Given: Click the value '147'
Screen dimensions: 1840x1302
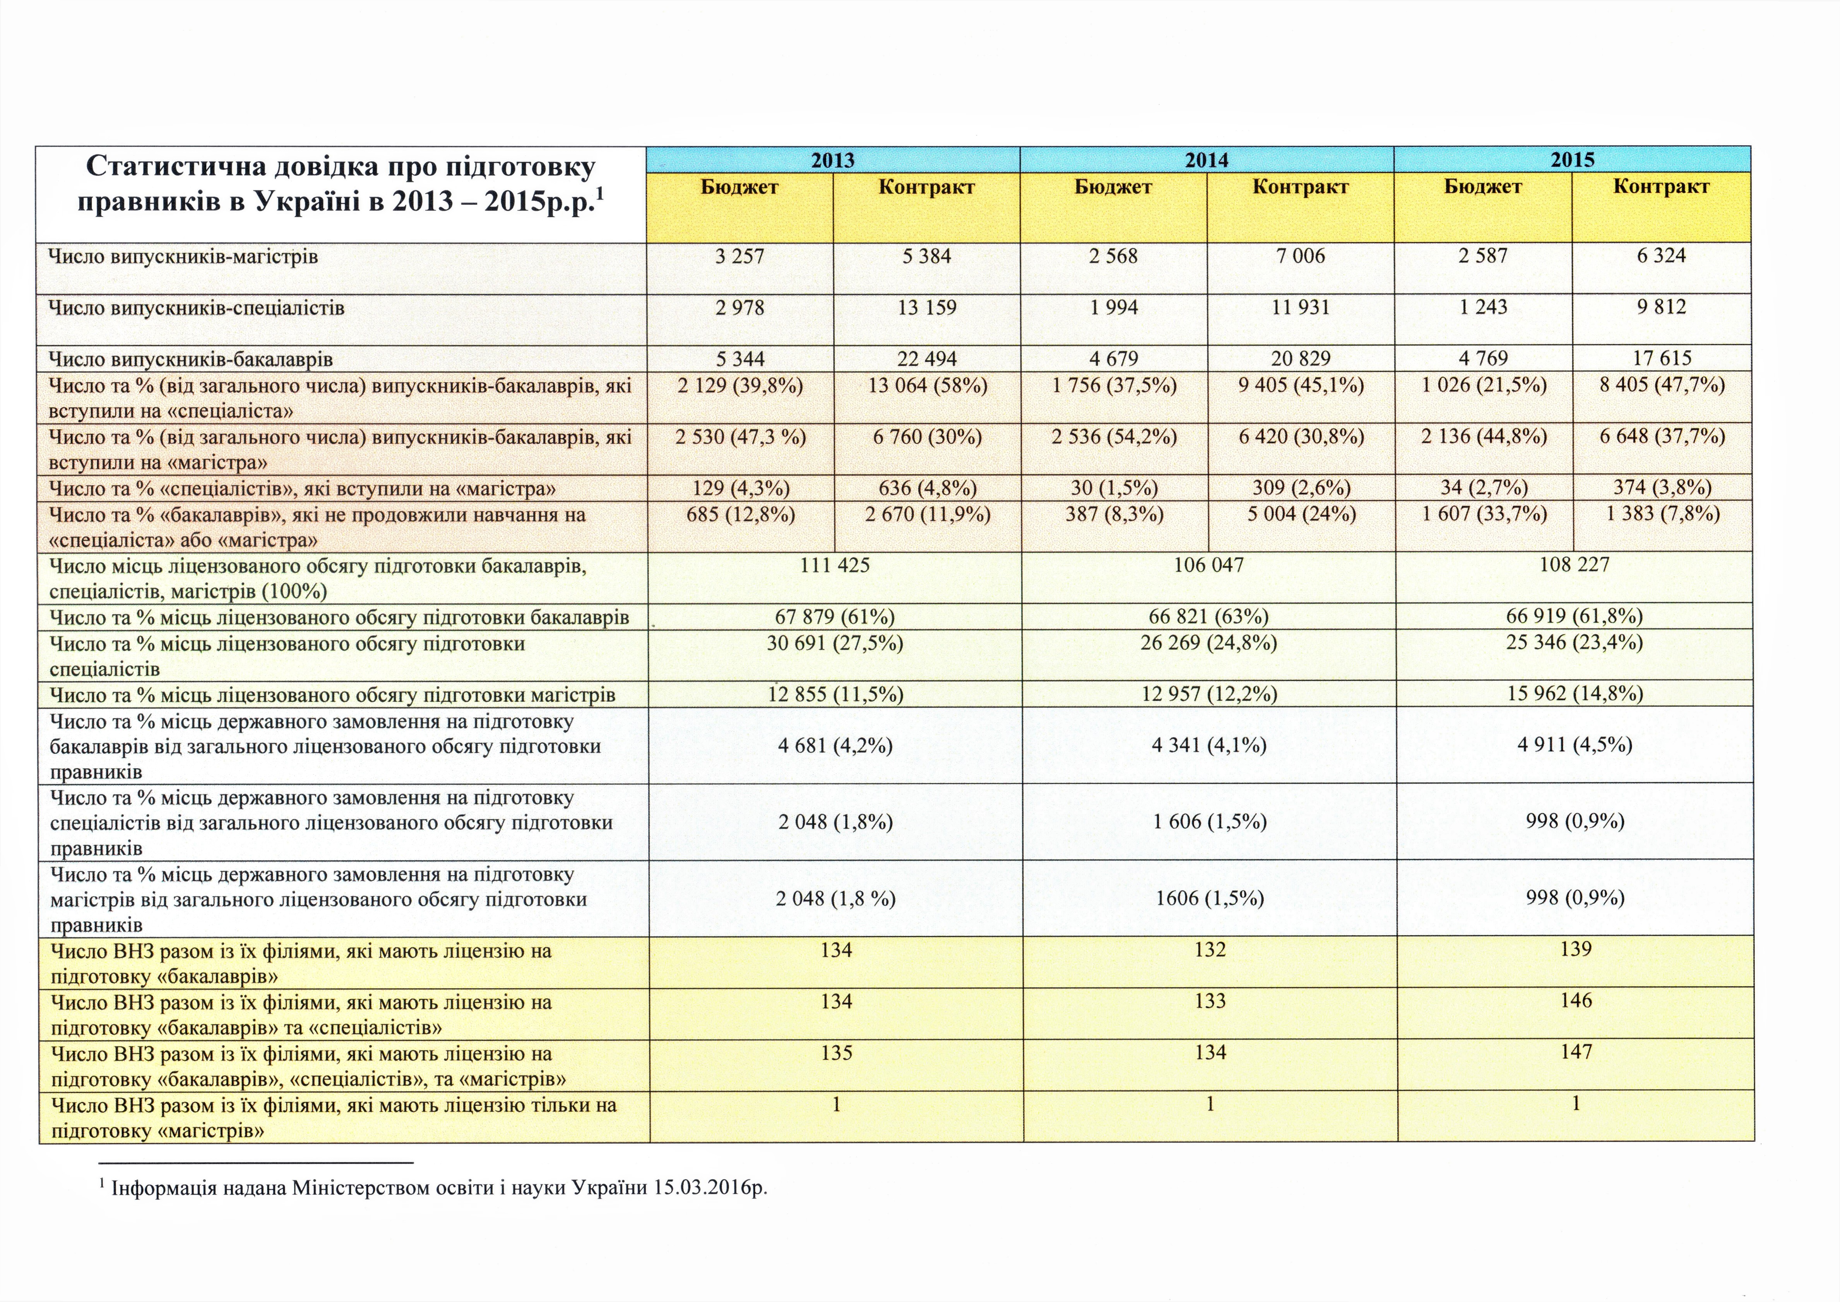Looking at the screenshot, I should (1576, 1052).
